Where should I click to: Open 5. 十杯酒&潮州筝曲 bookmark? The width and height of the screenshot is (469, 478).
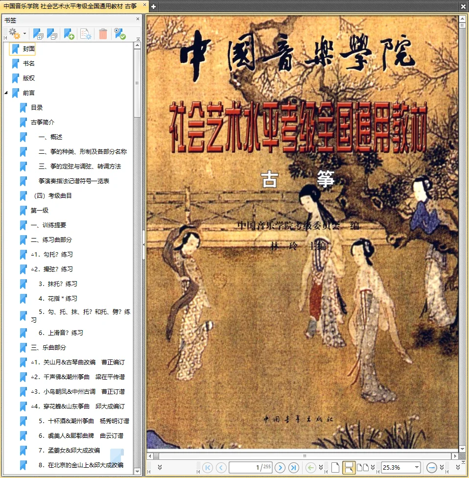pyautogui.click(x=84, y=421)
